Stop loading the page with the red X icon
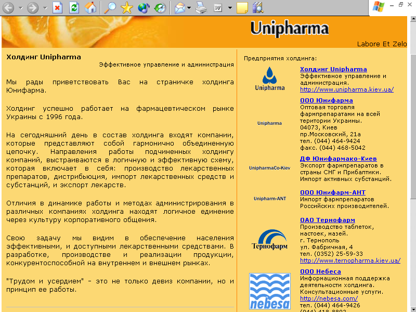This screenshot has width=416, height=312. pos(57,8)
